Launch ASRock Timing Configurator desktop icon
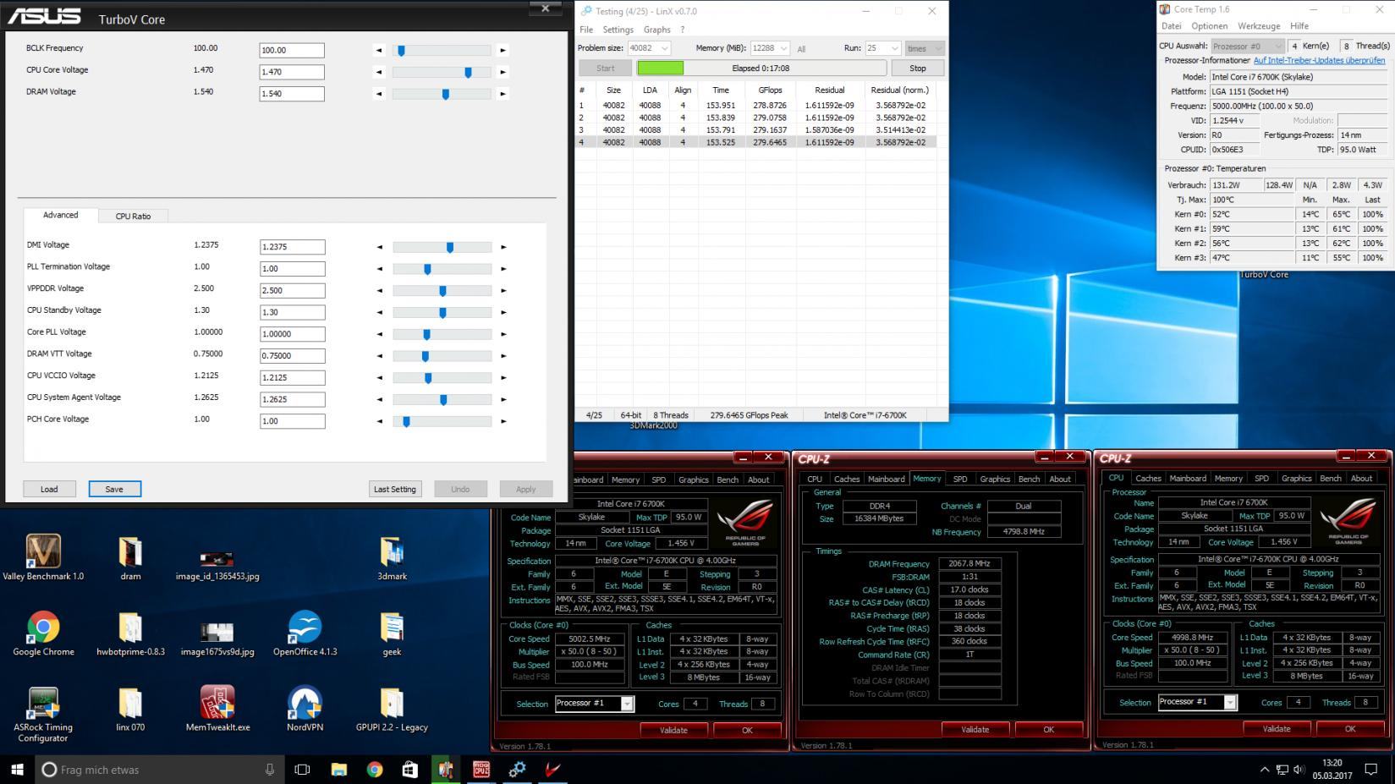The height and width of the screenshot is (784, 1395). (x=43, y=714)
